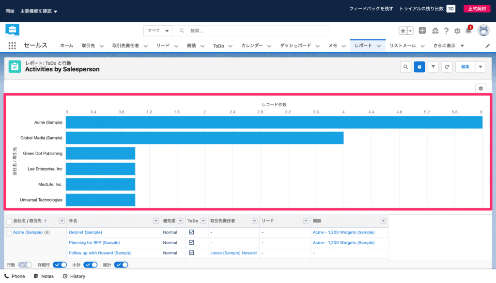Open the global actions plus icon
This screenshot has width=496, height=283.
click(422, 31)
